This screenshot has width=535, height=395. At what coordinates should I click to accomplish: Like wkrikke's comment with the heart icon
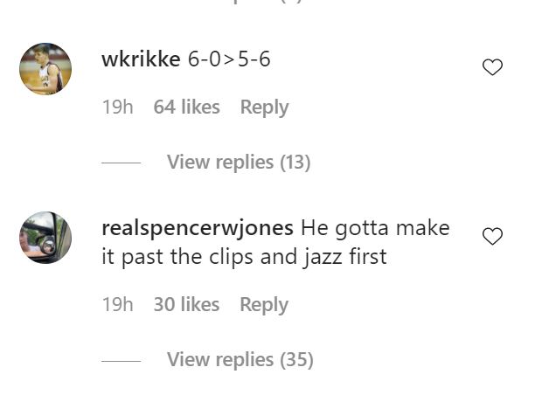coord(492,67)
